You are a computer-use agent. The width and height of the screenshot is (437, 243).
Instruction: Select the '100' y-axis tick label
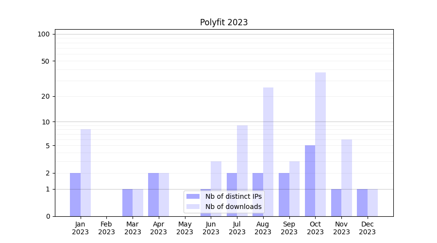click(44, 34)
